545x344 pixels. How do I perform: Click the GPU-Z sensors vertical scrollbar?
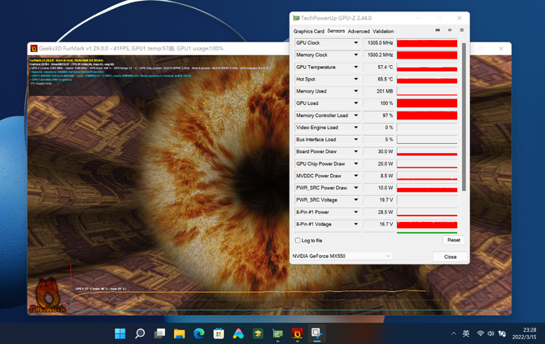point(464,114)
